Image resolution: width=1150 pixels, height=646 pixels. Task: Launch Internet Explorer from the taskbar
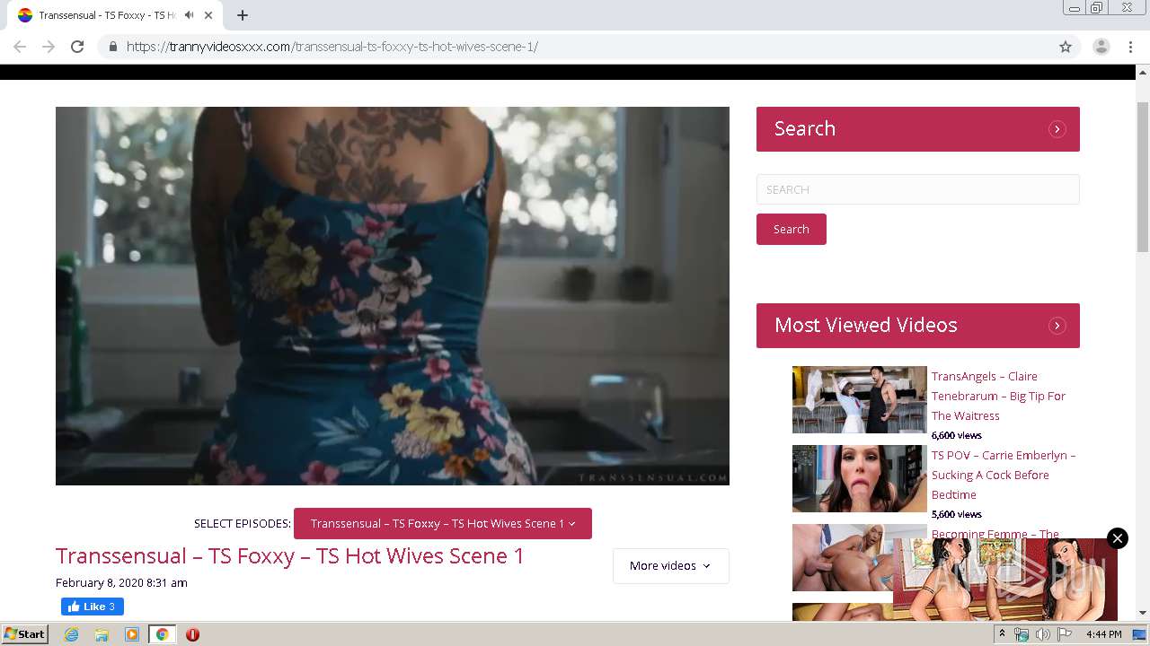[x=71, y=634]
